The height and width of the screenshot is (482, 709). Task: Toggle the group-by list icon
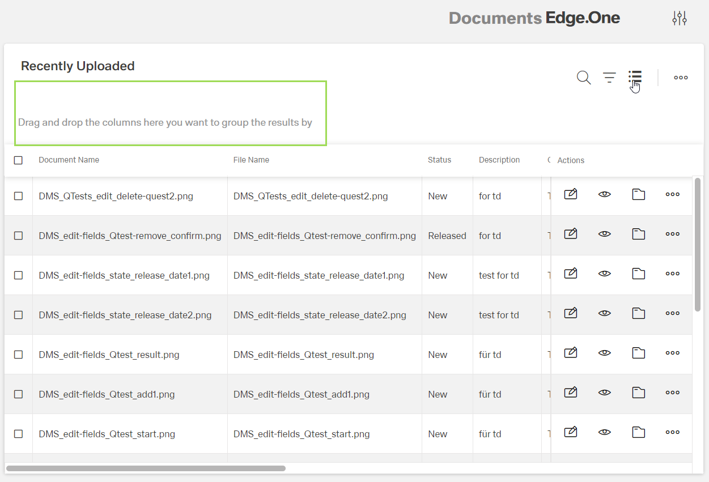(635, 78)
